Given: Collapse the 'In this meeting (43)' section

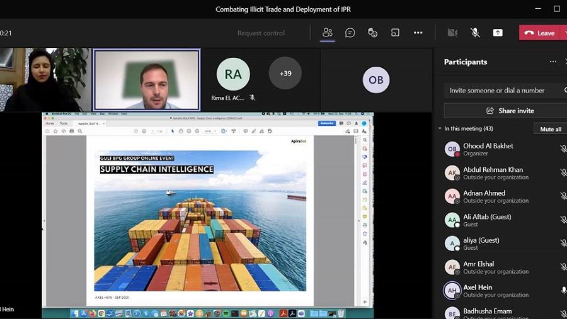Looking at the screenshot, I should 440,129.
